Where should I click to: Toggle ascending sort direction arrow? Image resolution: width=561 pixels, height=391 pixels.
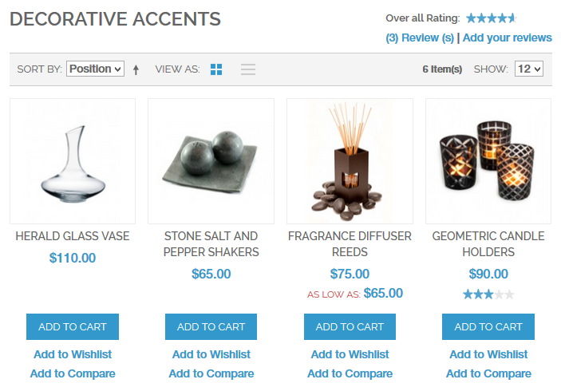tap(136, 69)
